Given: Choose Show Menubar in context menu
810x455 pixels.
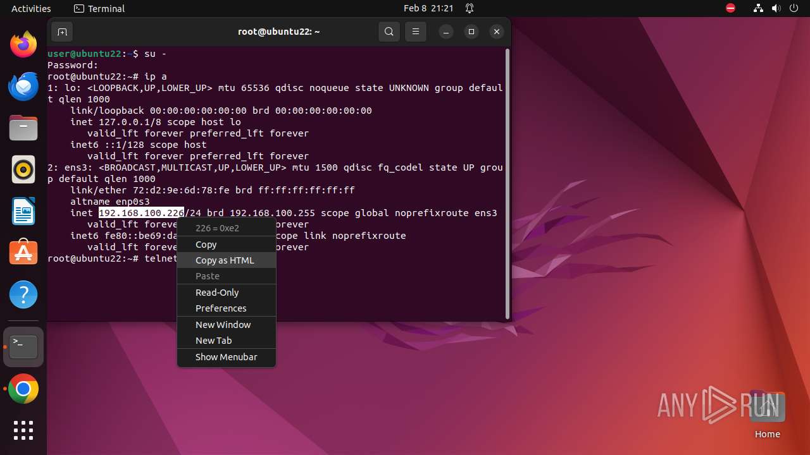Looking at the screenshot, I should click(x=227, y=357).
